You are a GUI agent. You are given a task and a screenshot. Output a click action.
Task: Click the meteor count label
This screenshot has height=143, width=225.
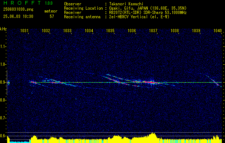click(x=51, y=11)
